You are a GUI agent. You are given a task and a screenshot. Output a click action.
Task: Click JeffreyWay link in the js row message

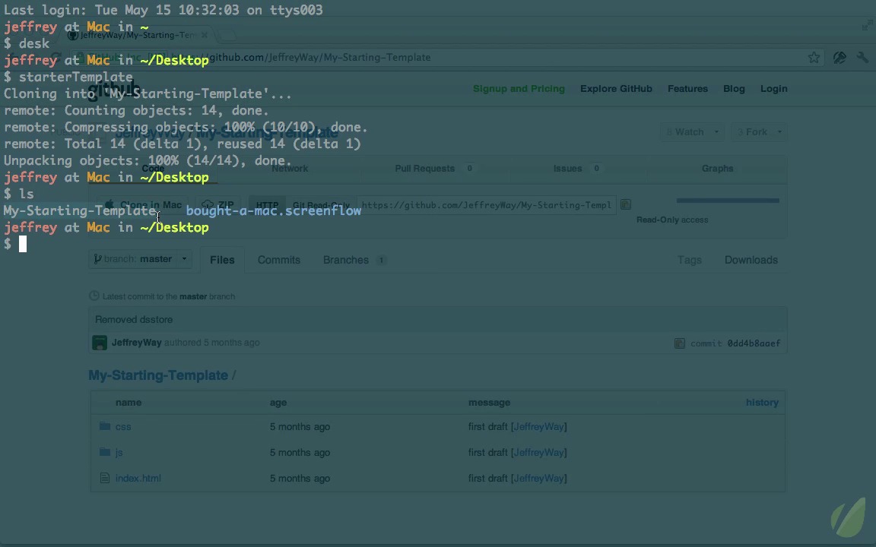(x=538, y=452)
